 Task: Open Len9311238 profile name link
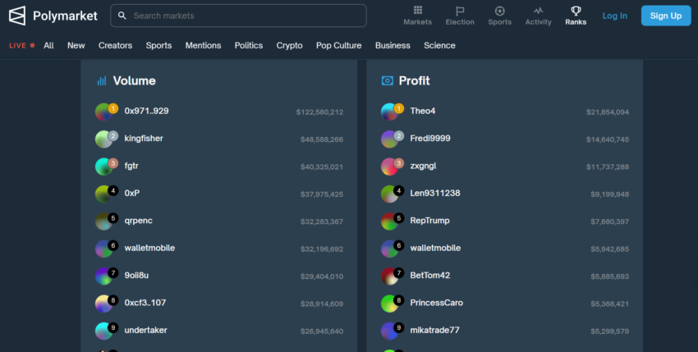click(x=435, y=193)
